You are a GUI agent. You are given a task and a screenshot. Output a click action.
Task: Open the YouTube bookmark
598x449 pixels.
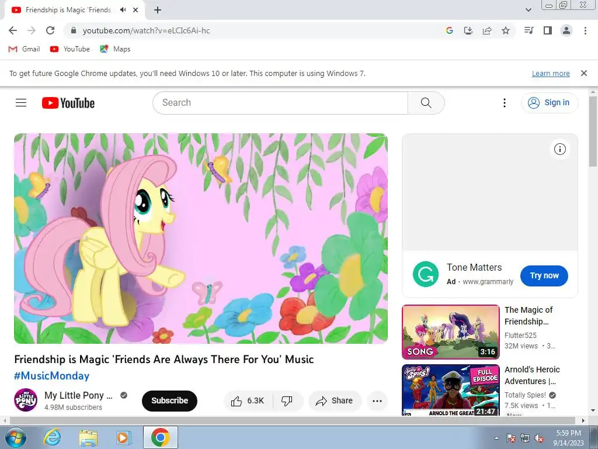pos(70,49)
